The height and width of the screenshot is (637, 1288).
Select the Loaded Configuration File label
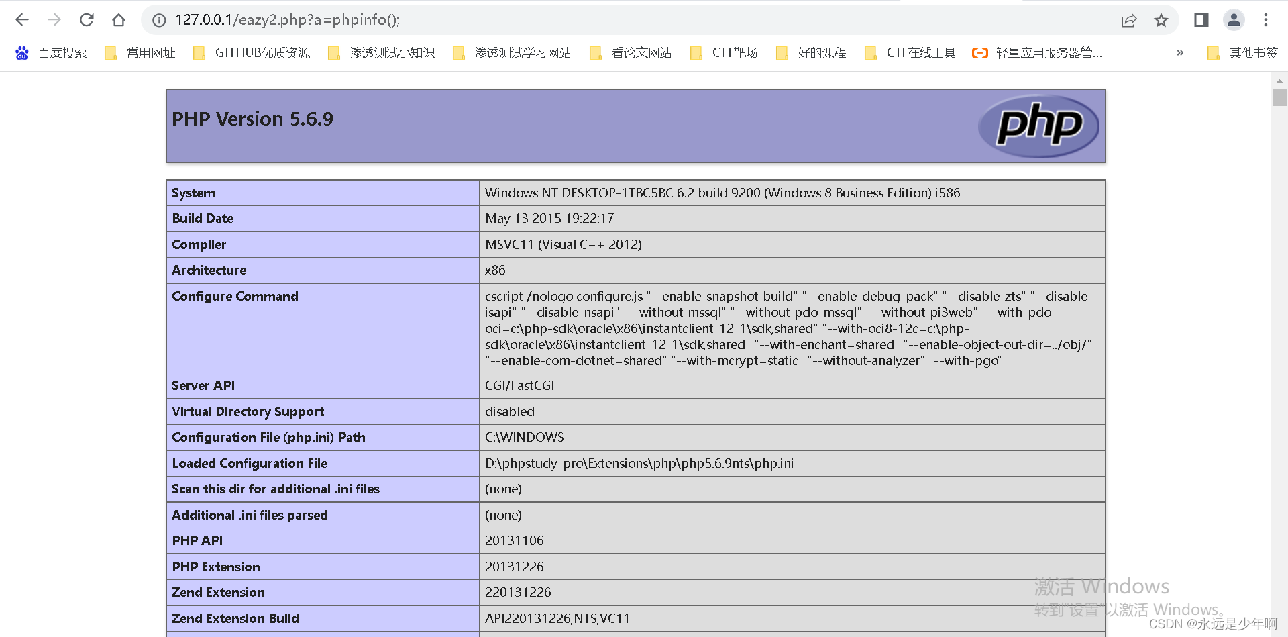tap(250, 464)
